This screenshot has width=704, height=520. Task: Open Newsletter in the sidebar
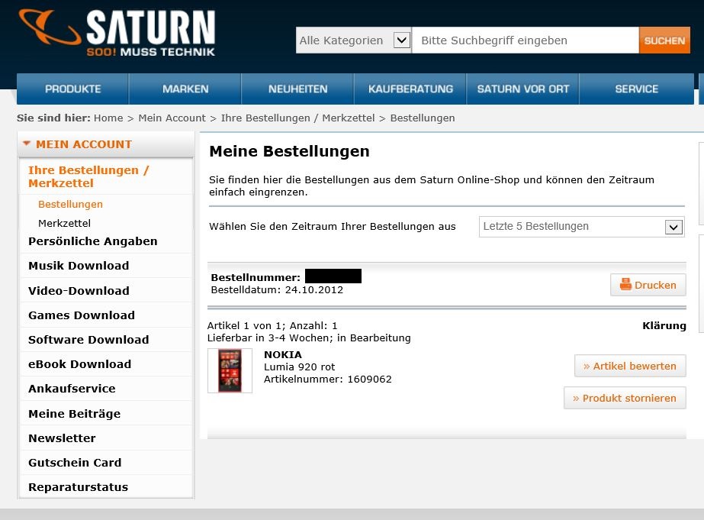[62, 438]
